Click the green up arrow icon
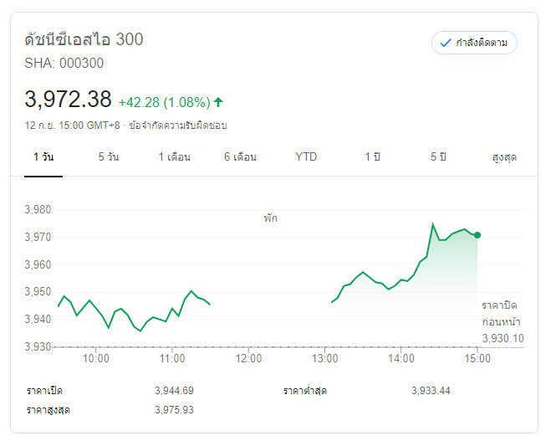Viewport: 551px width, 446px height. pyautogui.click(x=219, y=102)
